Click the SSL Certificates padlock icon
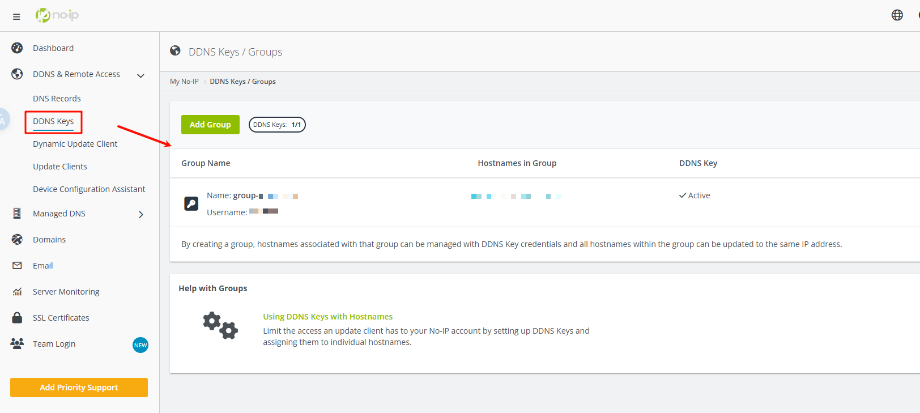Image resolution: width=920 pixels, height=413 pixels. point(17,318)
